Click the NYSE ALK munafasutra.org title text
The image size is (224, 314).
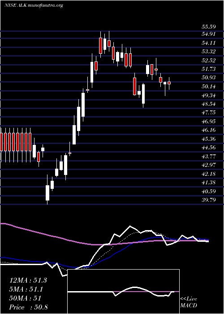(x=34, y=5)
